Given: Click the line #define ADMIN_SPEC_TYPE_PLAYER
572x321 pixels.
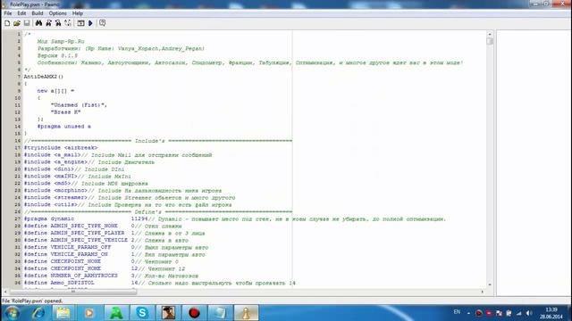Looking at the screenshot, I should click(x=114, y=234).
